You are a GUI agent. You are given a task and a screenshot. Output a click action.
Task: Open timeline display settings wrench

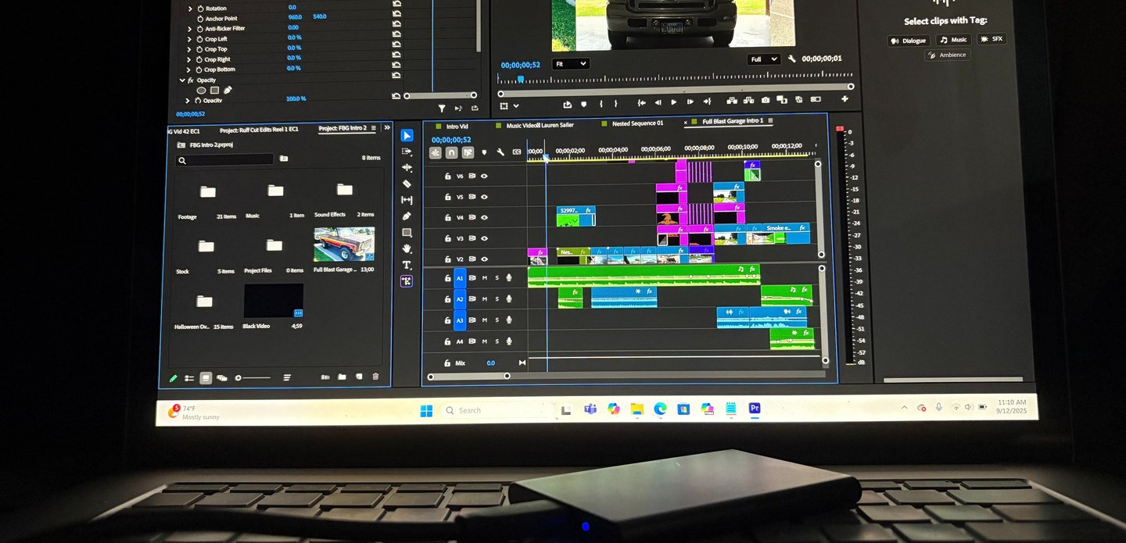500,152
